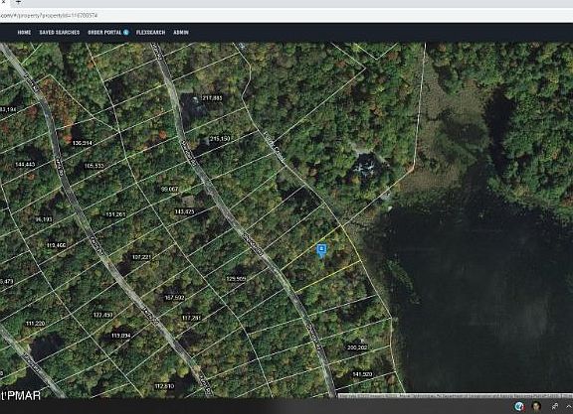573x414 pixels.
Task: Open the blue globe tray icon
Action: click(x=519, y=406)
